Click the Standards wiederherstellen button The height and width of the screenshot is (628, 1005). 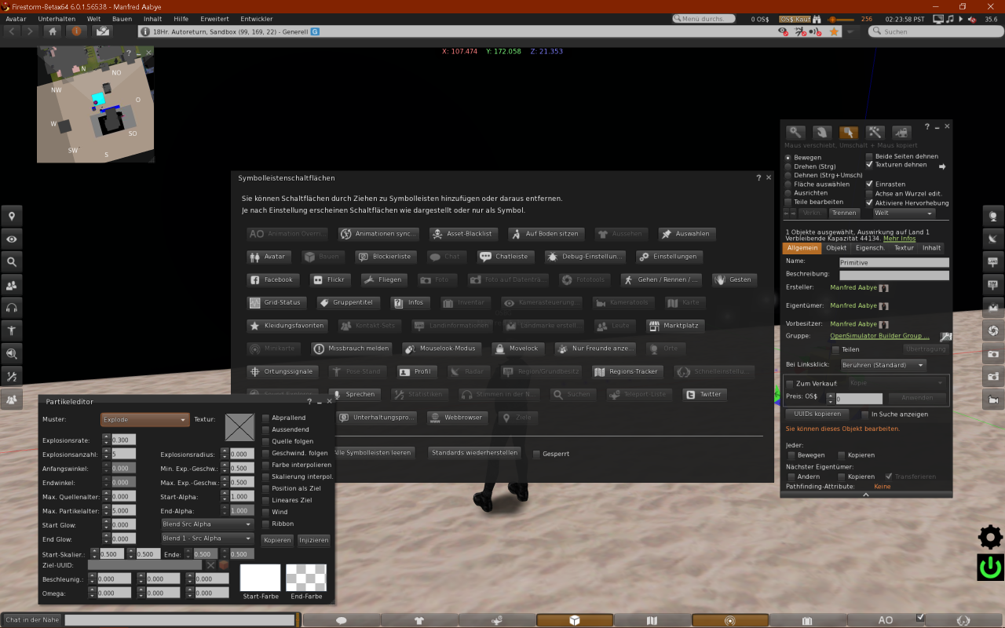pos(474,453)
